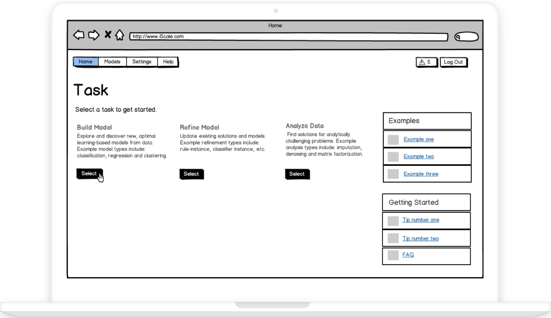Image resolution: width=551 pixels, height=318 pixels.
Task: Click the URL address bar
Action: pyautogui.click(x=288, y=36)
